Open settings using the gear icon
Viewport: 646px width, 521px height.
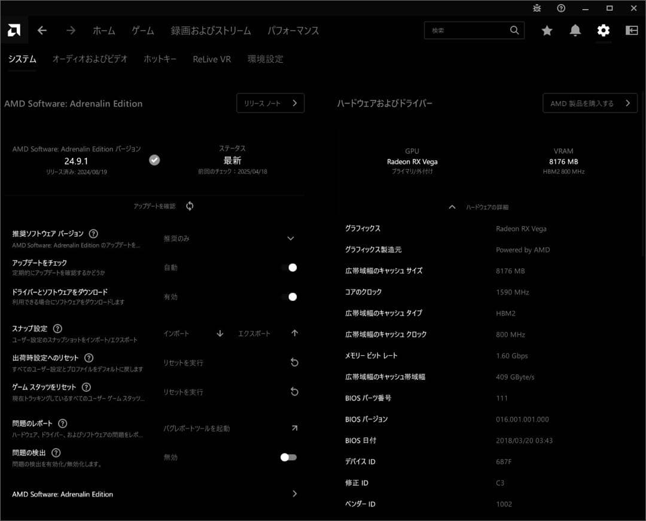pos(603,30)
